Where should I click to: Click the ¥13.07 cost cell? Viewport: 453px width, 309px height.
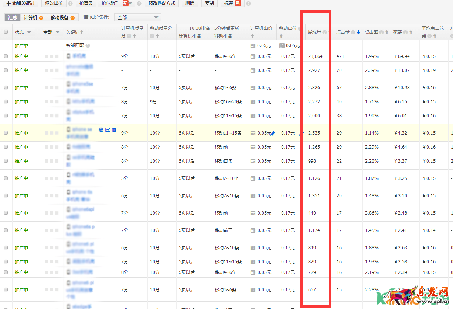pos(402,70)
